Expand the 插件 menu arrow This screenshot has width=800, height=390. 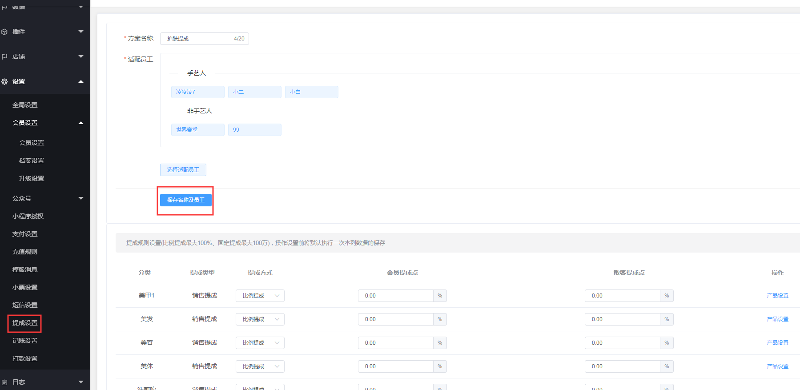click(81, 32)
